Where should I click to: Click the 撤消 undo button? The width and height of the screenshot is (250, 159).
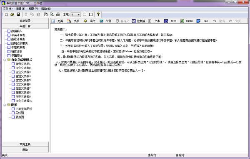pos(219,21)
